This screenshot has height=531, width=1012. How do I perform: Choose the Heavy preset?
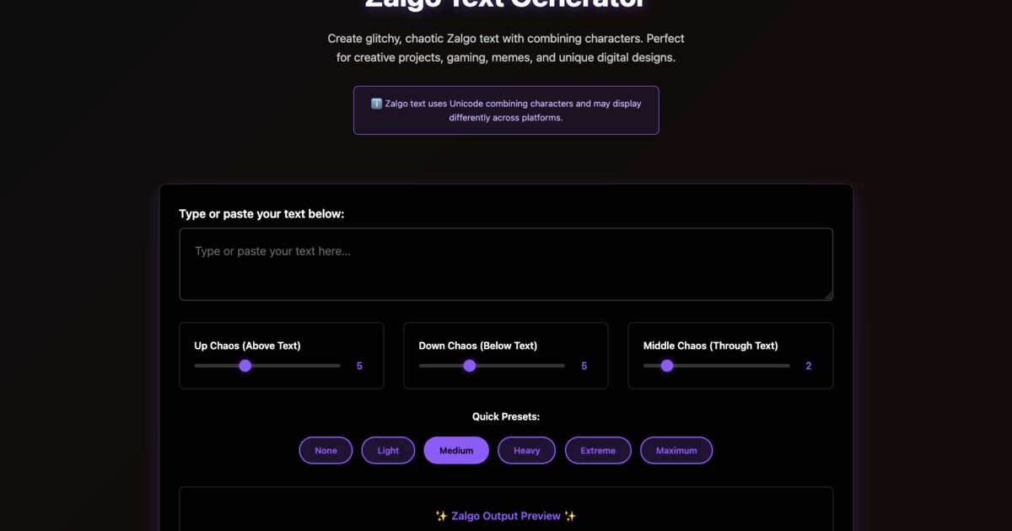coord(526,450)
